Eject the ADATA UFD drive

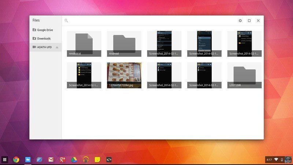57,47
